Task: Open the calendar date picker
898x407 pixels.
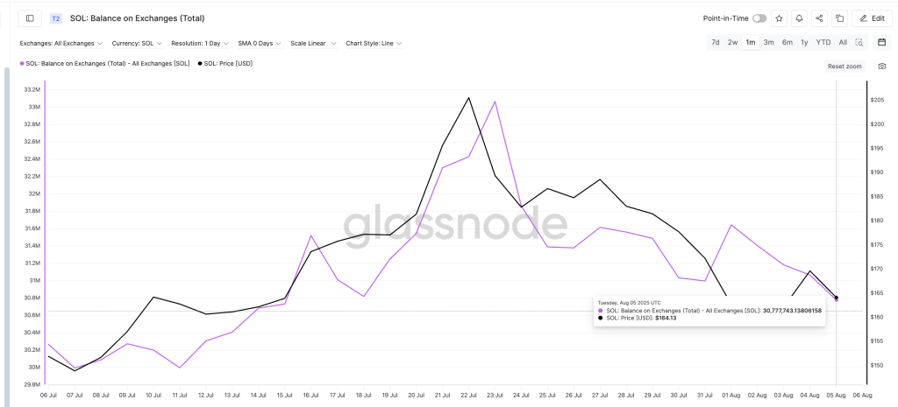Action: tap(881, 42)
